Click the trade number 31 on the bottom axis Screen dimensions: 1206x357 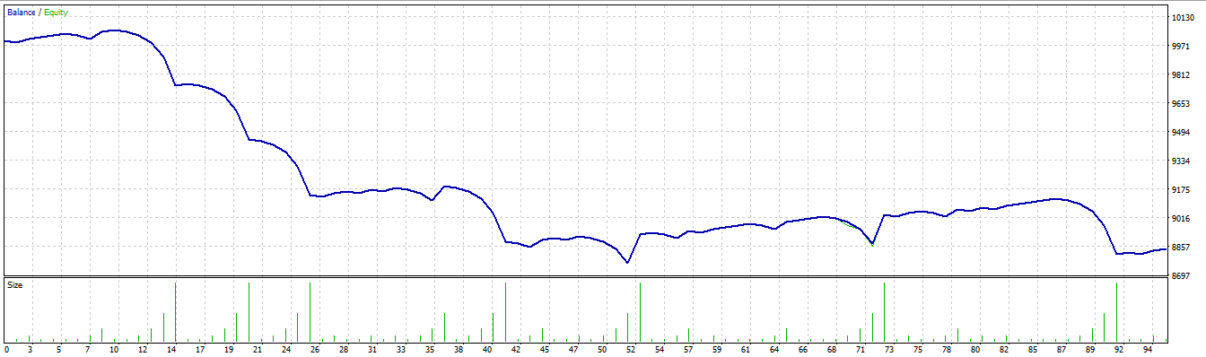pyautogui.click(x=373, y=349)
